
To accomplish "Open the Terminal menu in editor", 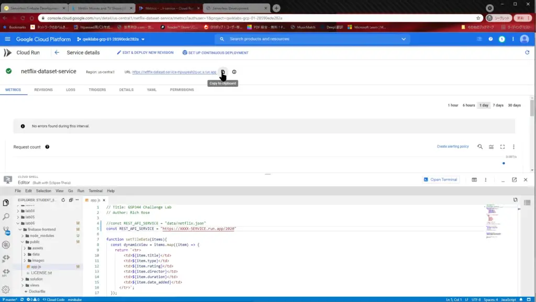I will point(95,191).
